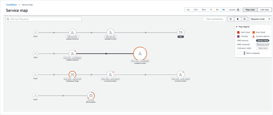Switch to List view
This screenshot has height=115, width=273.
pos(265,10)
